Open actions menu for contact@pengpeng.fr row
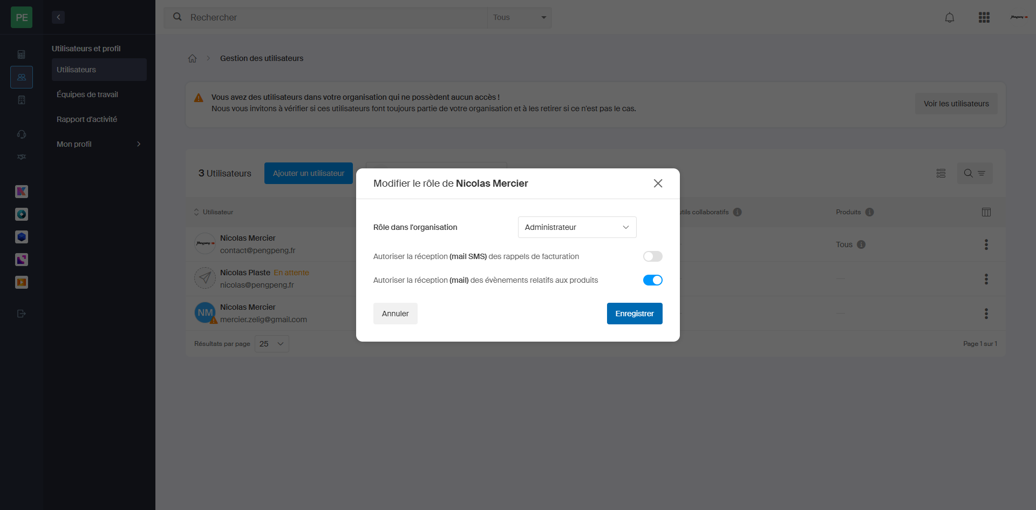1036x510 pixels. (x=986, y=244)
